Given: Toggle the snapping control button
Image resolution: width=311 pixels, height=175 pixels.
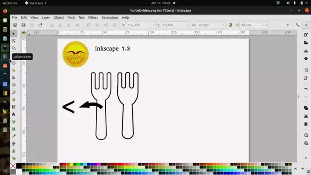Looking at the screenshot, I should (x=298, y=25).
